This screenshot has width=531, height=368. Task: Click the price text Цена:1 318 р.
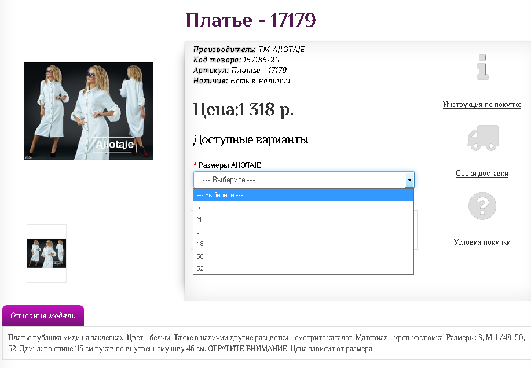243,109
